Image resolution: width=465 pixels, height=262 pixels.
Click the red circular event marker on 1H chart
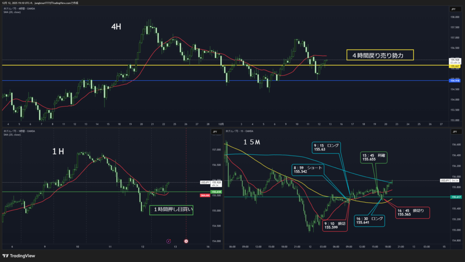186,241
